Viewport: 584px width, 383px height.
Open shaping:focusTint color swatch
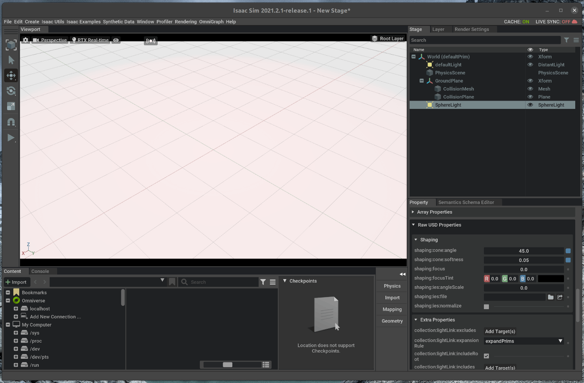[x=551, y=278]
